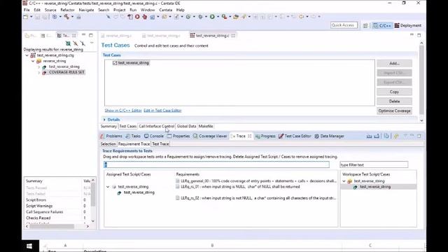Click the search magnifier toolbar icon
This screenshot has height=252, width=448.
coord(224,17)
